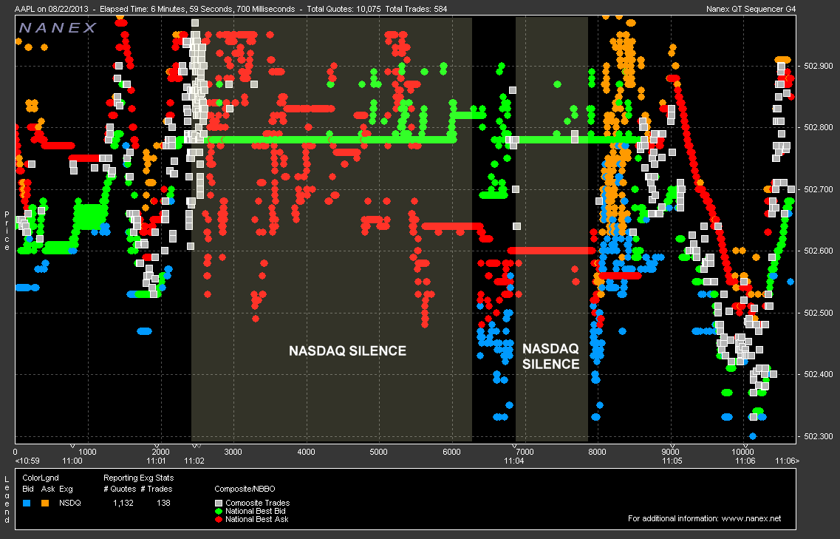Click the '11:06>' end time label

tap(788, 461)
